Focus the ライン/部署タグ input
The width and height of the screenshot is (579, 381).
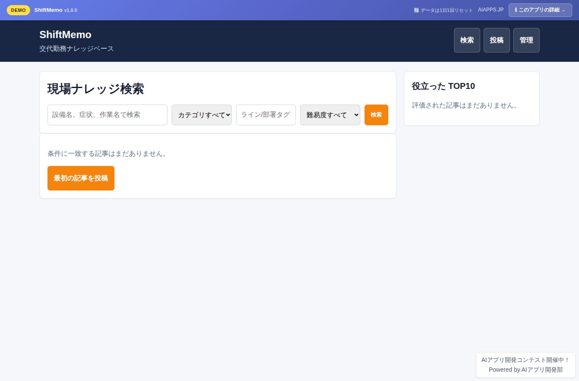click(x=266, y=115)
